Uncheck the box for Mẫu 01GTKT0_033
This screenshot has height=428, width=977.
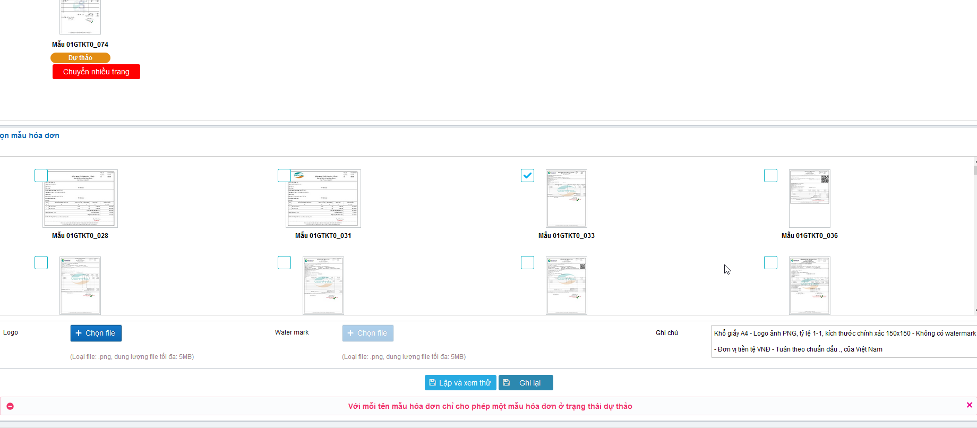(x=527, y=176)
